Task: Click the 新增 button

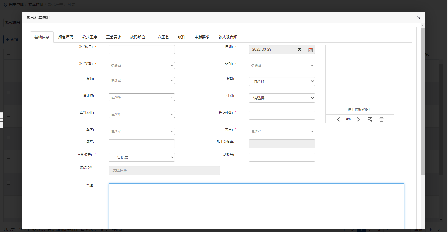Action: point(12,39)
